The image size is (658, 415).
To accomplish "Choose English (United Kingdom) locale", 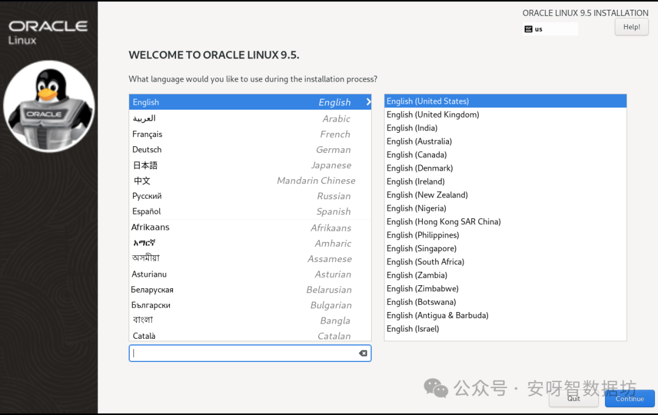I will point(505,115).
